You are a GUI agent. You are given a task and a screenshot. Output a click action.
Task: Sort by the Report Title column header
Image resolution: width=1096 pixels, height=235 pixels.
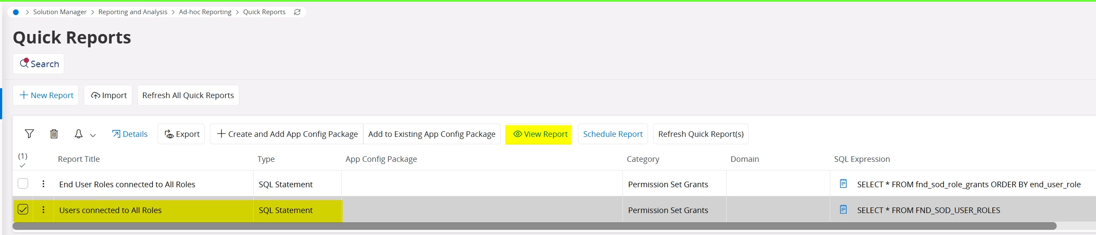79,159
